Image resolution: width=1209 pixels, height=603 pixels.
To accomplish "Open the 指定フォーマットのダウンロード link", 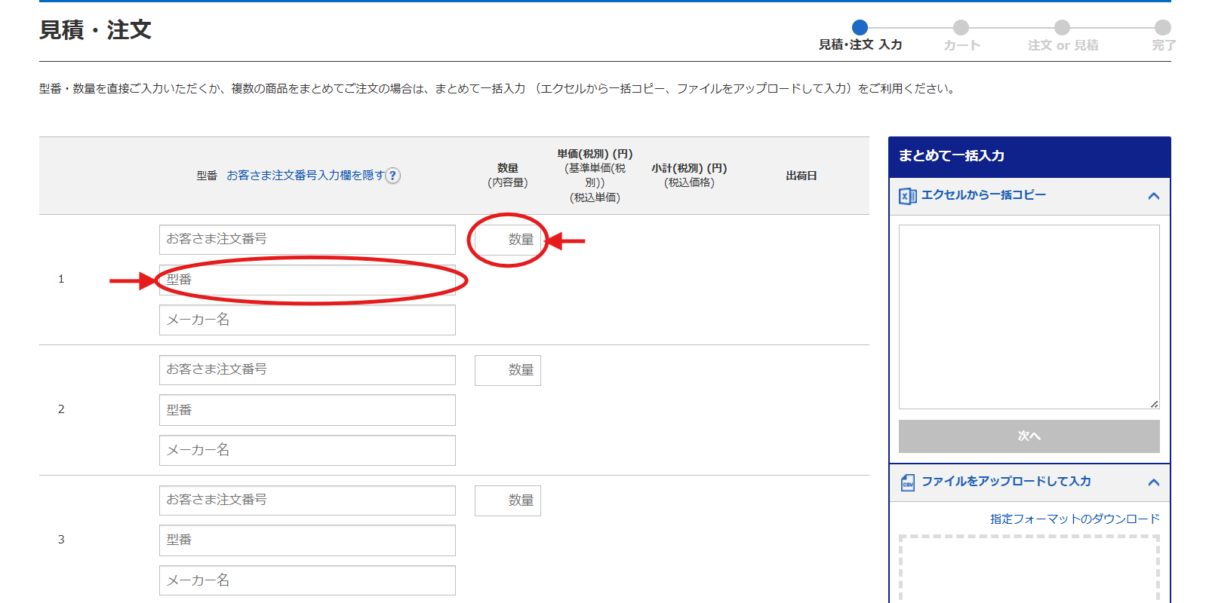I will pos(1075,519).
